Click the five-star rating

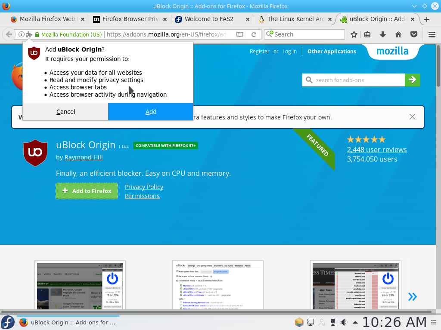(366, 140)
